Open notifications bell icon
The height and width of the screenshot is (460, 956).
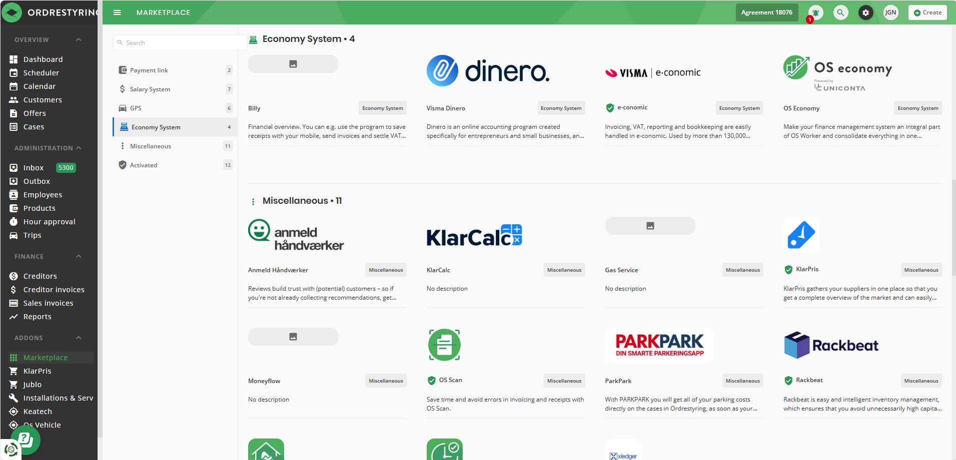[815, 12]
